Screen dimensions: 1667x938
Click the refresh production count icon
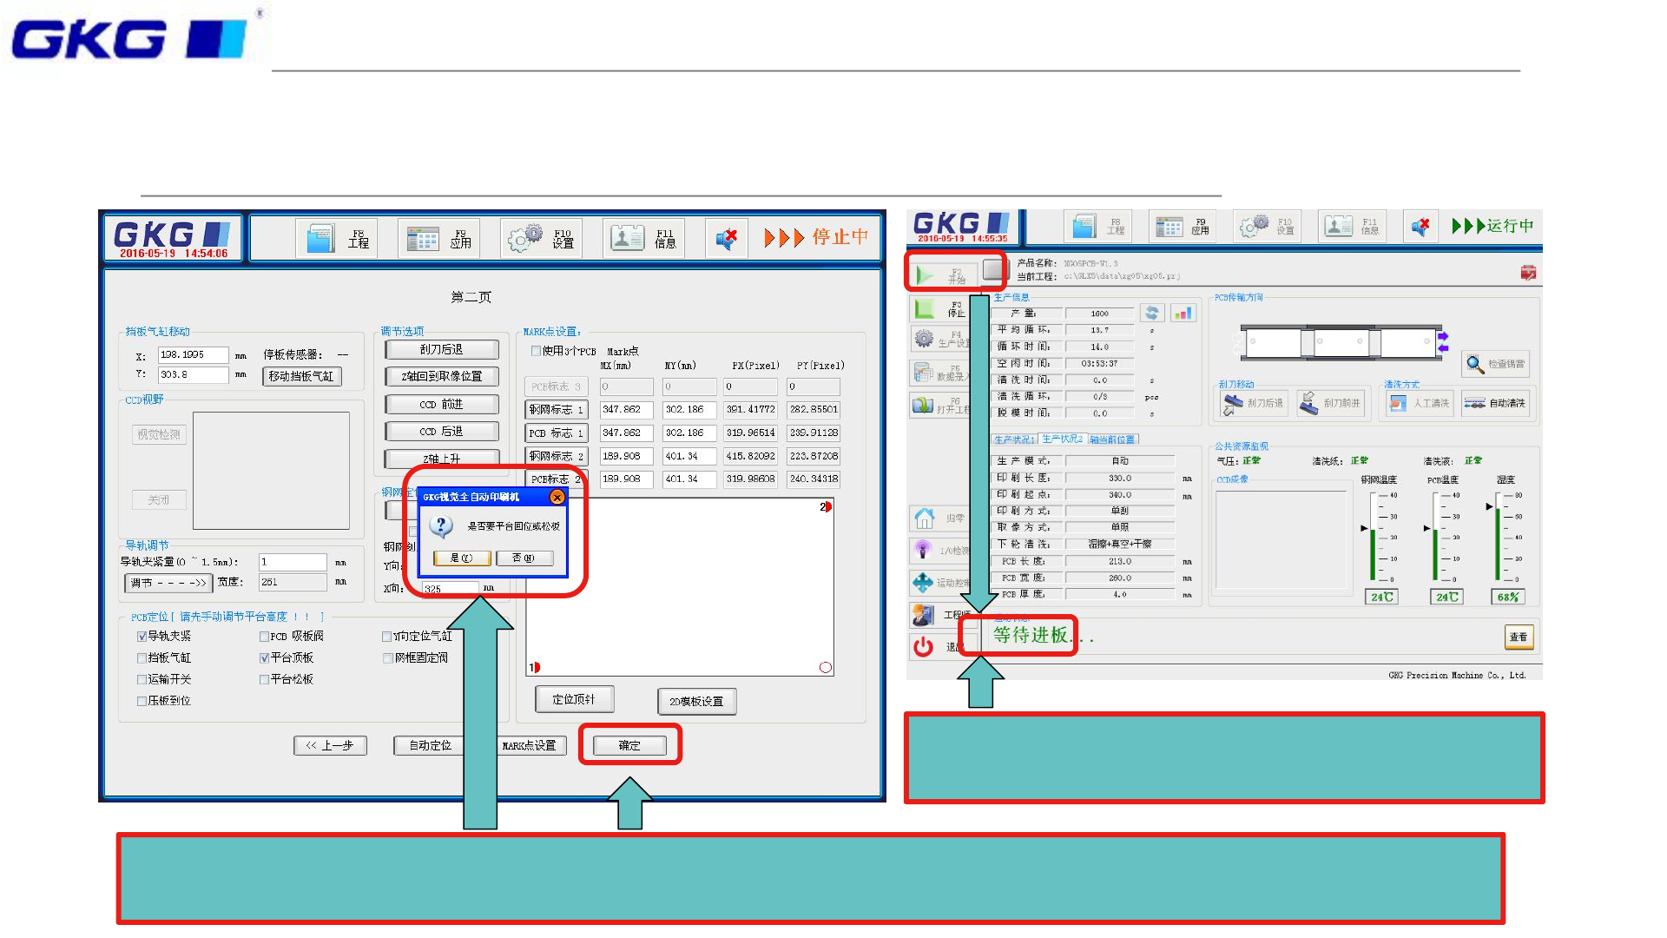pos(1152,314)
